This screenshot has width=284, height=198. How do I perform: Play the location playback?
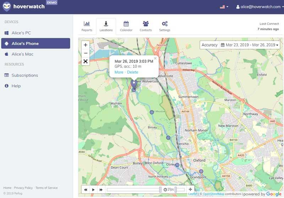click(x=93, y=189)
